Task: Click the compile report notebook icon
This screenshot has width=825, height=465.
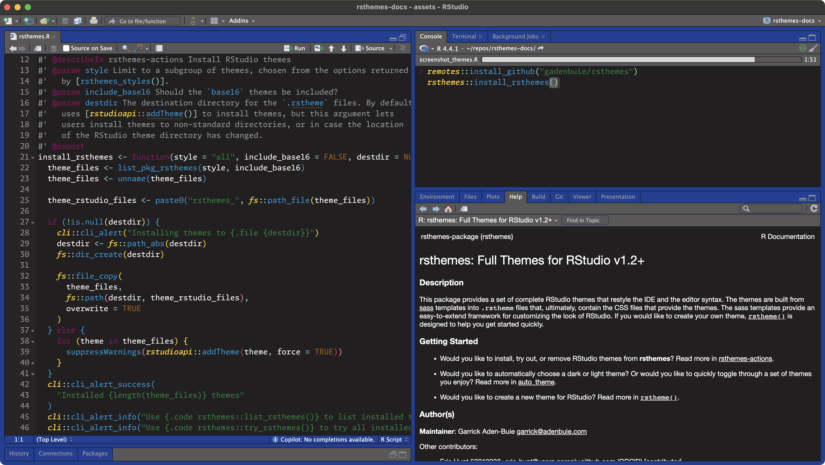Action: [159, 48]
